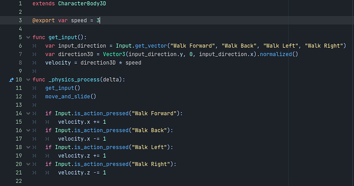Viewport: 354px width, 186px height.
Task: Click is_action_pressed on line 16
Action: point(102,131)
